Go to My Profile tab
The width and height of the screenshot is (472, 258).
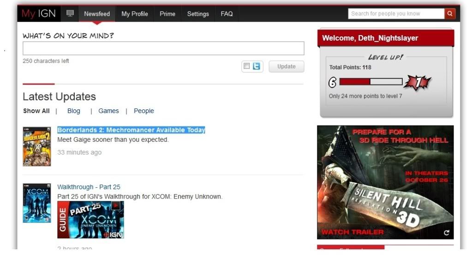(x=135, y=14)
